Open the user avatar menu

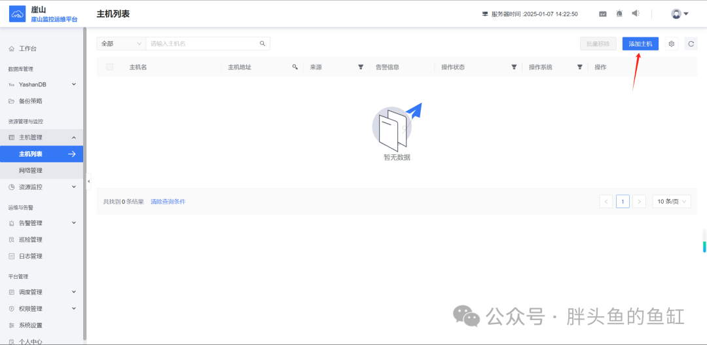(x=680, y=14)
